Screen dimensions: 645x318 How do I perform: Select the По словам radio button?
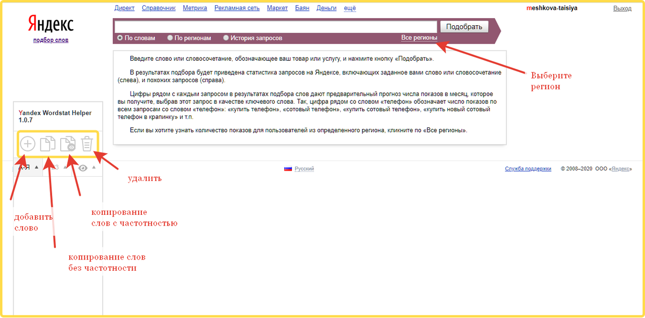click(x=120, y=38)
